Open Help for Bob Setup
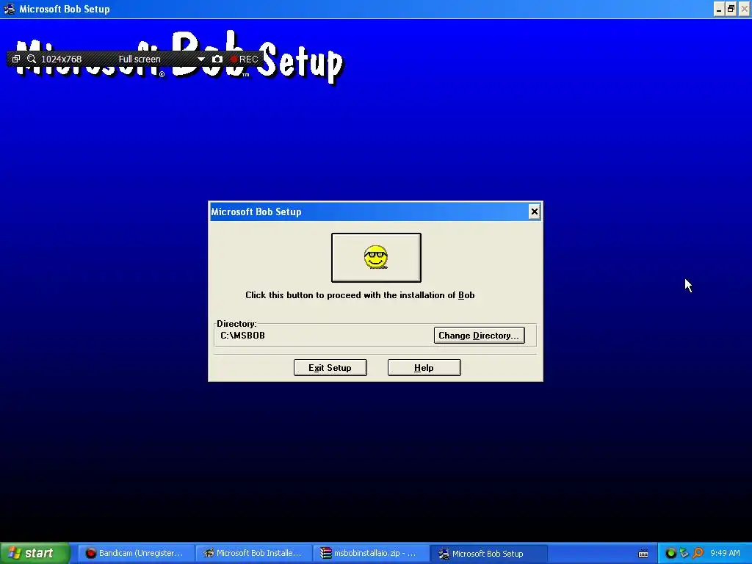Viewport: 752px width, 564px height. [424, 367]
